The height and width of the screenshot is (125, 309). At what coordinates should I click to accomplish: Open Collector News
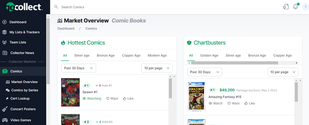coord(23,53)
